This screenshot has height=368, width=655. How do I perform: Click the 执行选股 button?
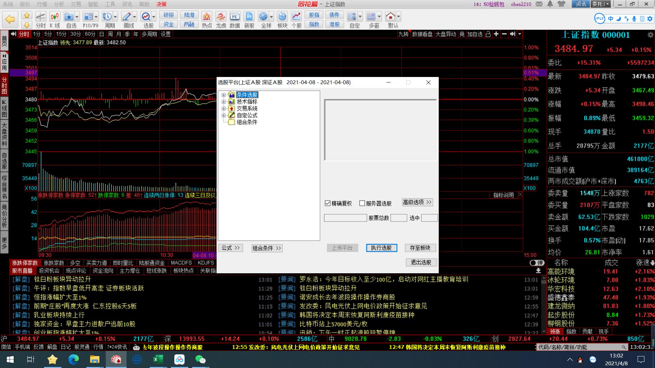(381, 248)
